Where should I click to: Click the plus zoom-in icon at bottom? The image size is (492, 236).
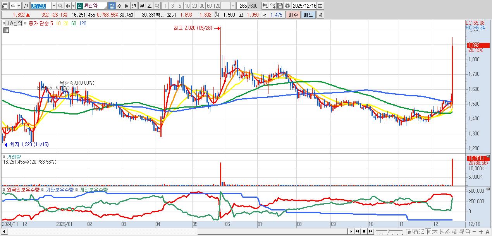481,232
